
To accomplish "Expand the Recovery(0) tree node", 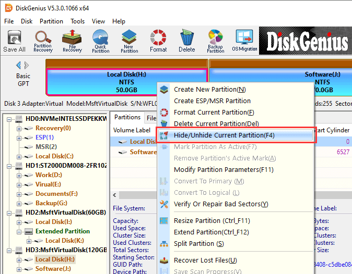I will pos(19,128).
